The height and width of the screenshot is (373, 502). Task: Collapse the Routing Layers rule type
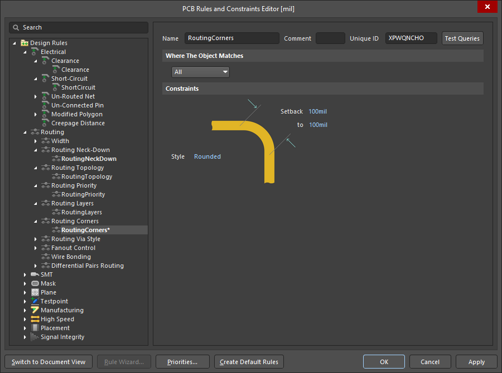(x=36, y=203)
